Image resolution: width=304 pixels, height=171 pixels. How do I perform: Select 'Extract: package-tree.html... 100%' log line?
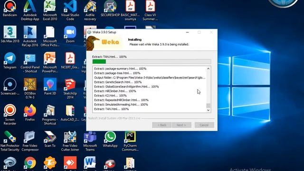[x=117, y=73]
